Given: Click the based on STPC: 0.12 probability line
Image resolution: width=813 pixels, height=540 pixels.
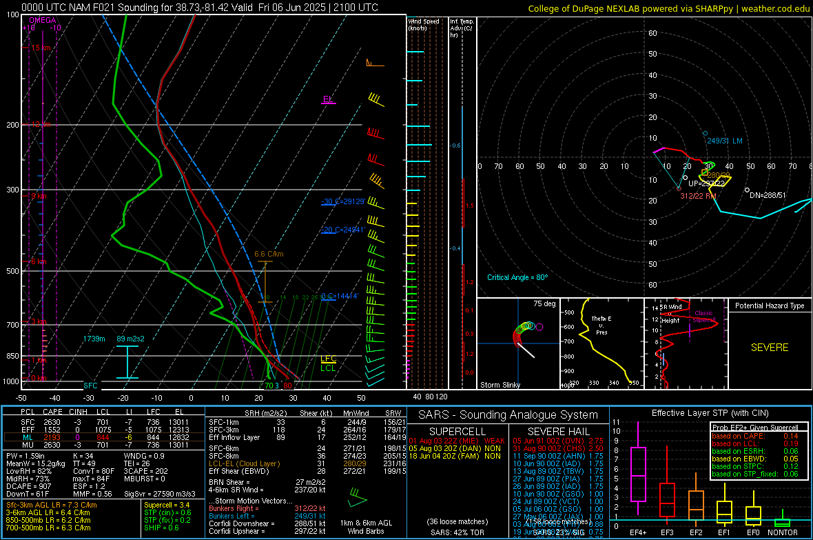Looking at the screenshot, I should (755, 466).
